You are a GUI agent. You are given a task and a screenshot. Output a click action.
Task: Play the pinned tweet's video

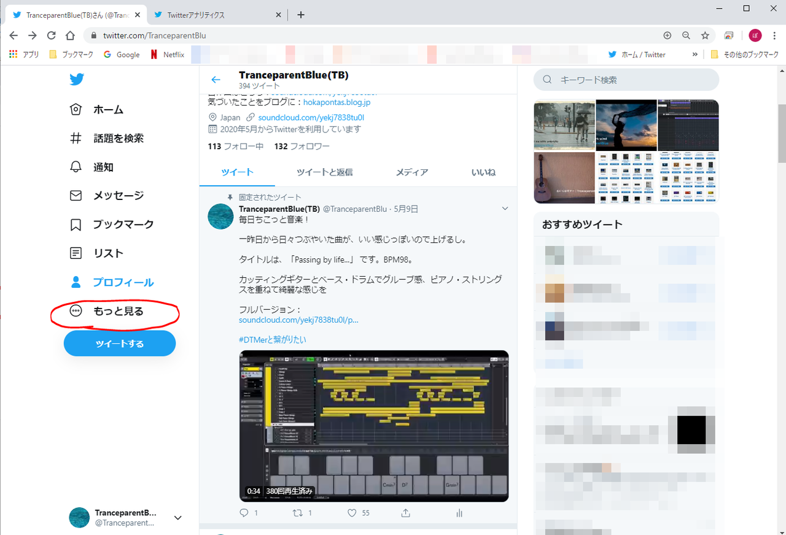click(374, 426)
